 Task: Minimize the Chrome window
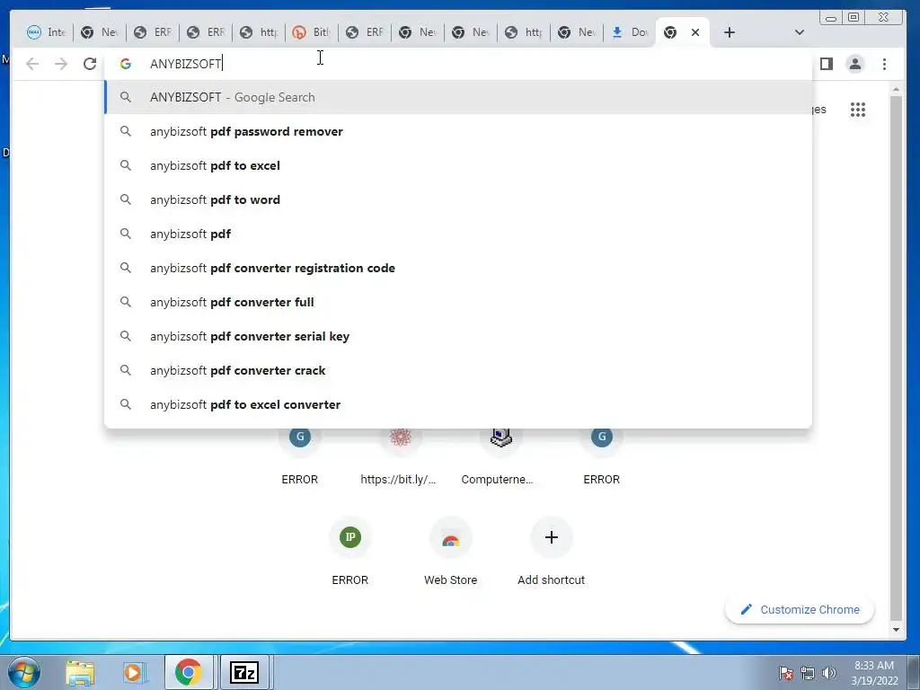831,18
